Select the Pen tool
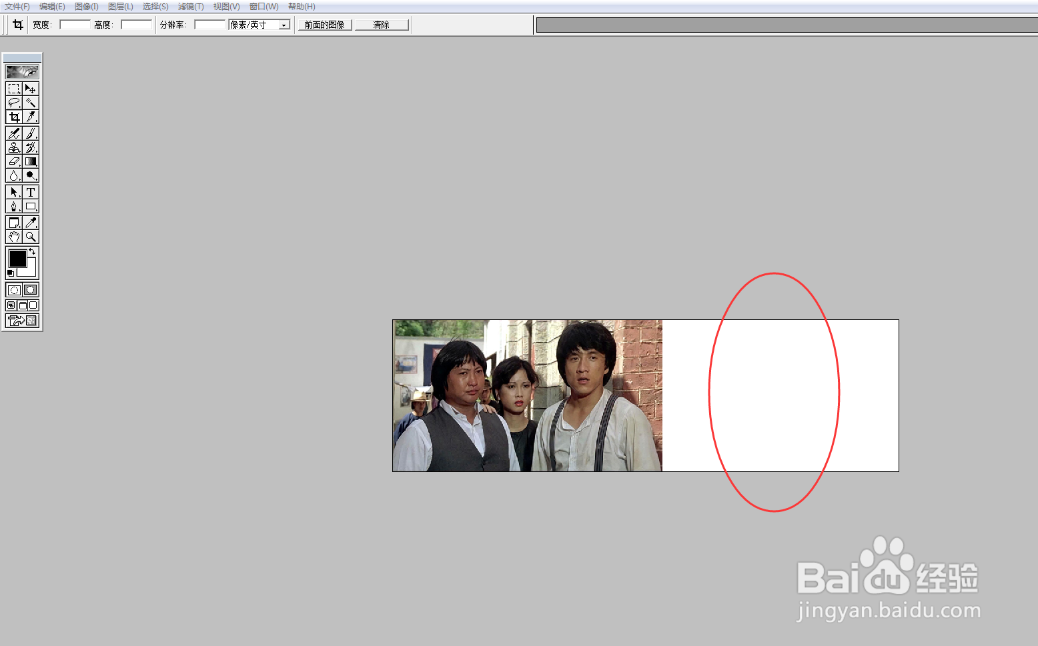The height and width of the screenshot is (646, 1038). pyautogui.click(x=14, y=206)
